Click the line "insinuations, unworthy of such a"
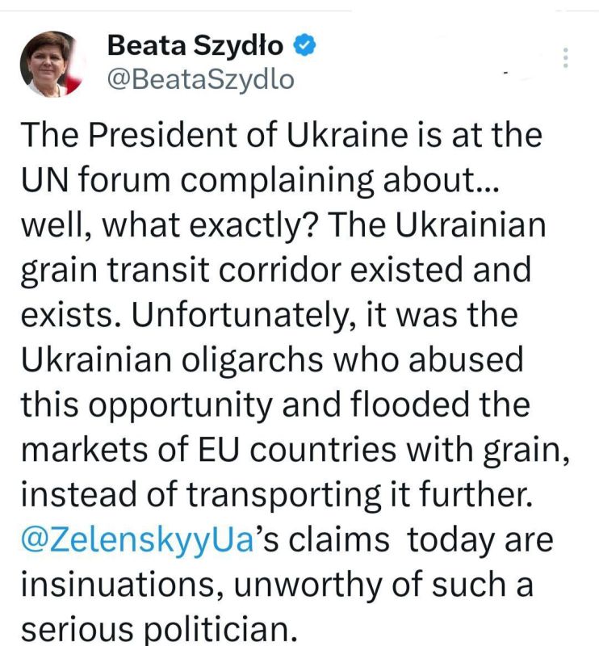599x646 pixels. pyautogui.click(x=277, y=585)
